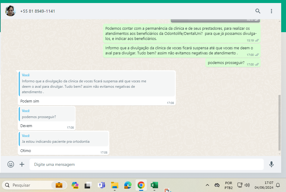Open the clock and calendar 17:07
The image size is (286, 192).
pos(264,185)
